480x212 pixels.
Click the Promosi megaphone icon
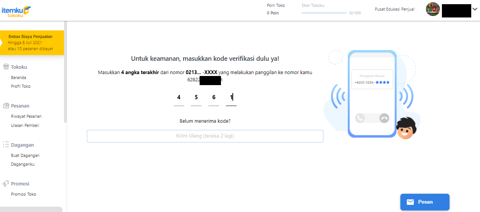point(6,184)
